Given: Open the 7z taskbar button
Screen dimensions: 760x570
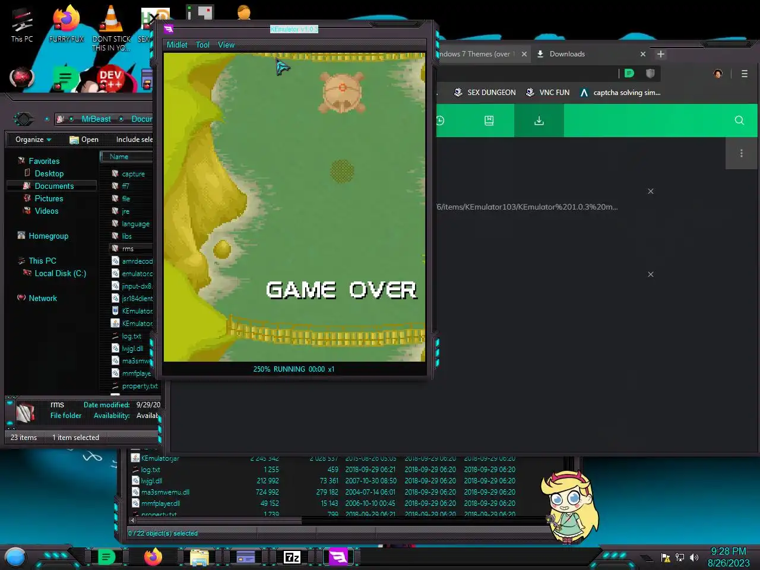Looking at the screenshot, I should (292, 557).
